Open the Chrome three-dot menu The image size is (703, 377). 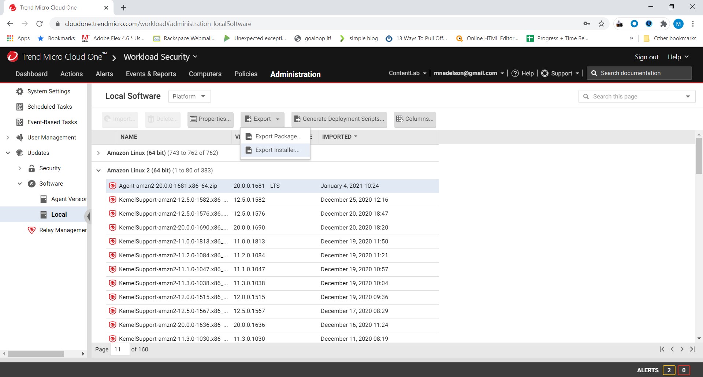693,24
